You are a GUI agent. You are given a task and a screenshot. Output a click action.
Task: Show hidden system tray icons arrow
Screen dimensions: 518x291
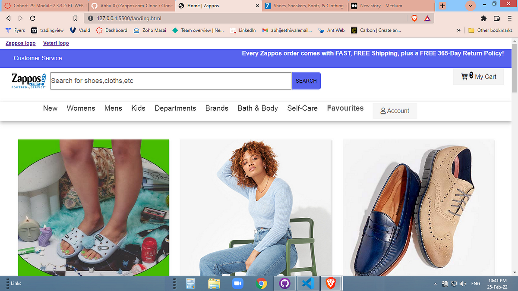(x=436, y=284)
